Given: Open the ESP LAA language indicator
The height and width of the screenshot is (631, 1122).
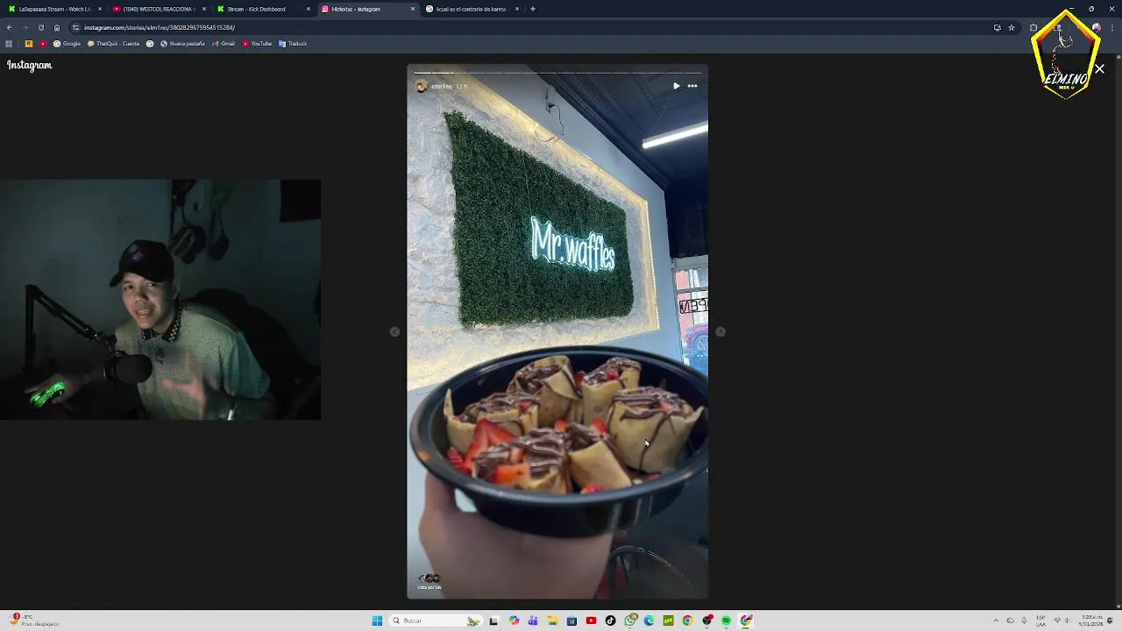Looking at the screenshot, I should (x=1040, y=620).
